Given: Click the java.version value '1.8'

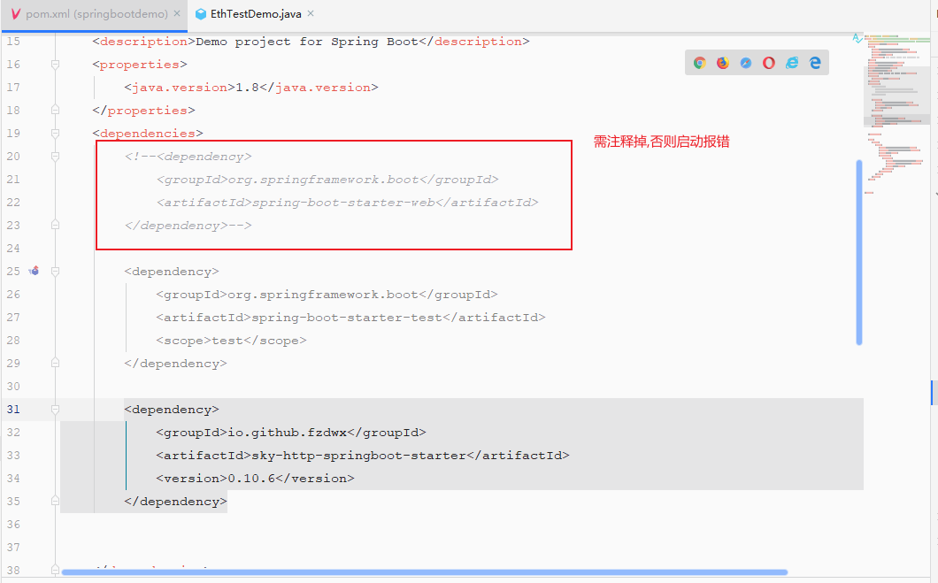Looking at the screenshot, I should [247, 88].
